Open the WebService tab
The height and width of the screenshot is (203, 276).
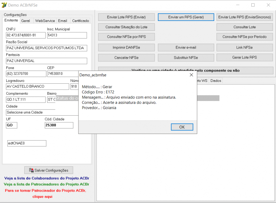coord(45,21)
